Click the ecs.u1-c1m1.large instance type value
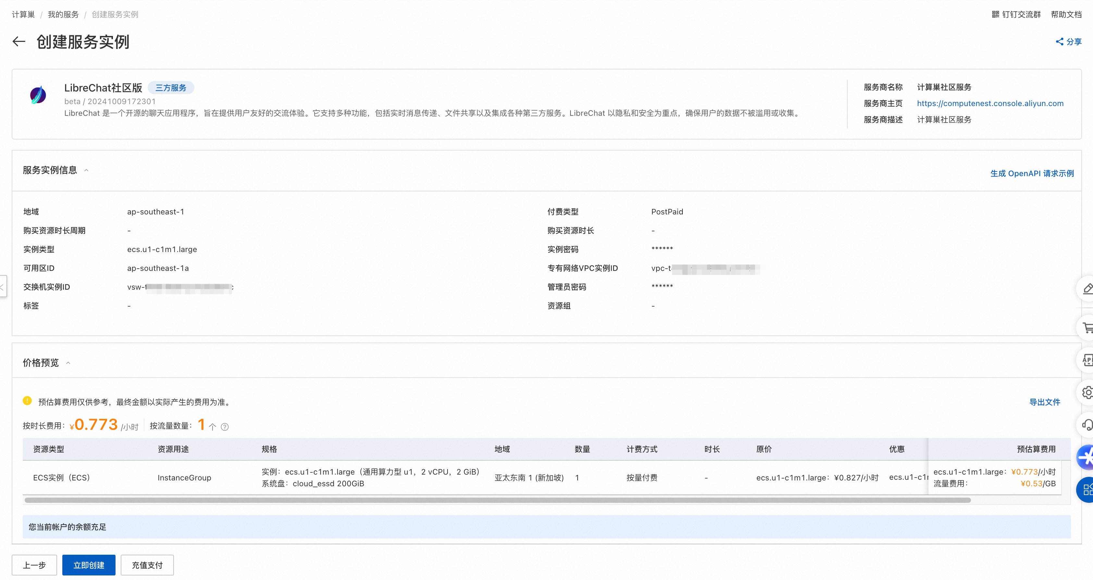The width and height of the screenshot is (1093, 580). coord(162,249)
